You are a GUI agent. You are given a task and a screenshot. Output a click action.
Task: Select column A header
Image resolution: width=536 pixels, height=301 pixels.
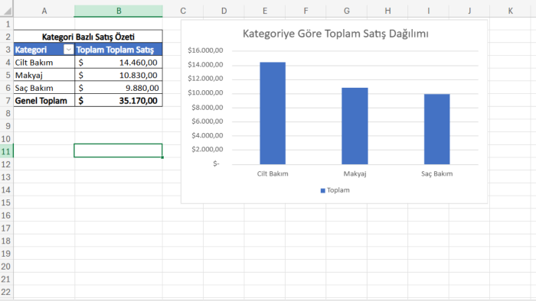(44, 11)
